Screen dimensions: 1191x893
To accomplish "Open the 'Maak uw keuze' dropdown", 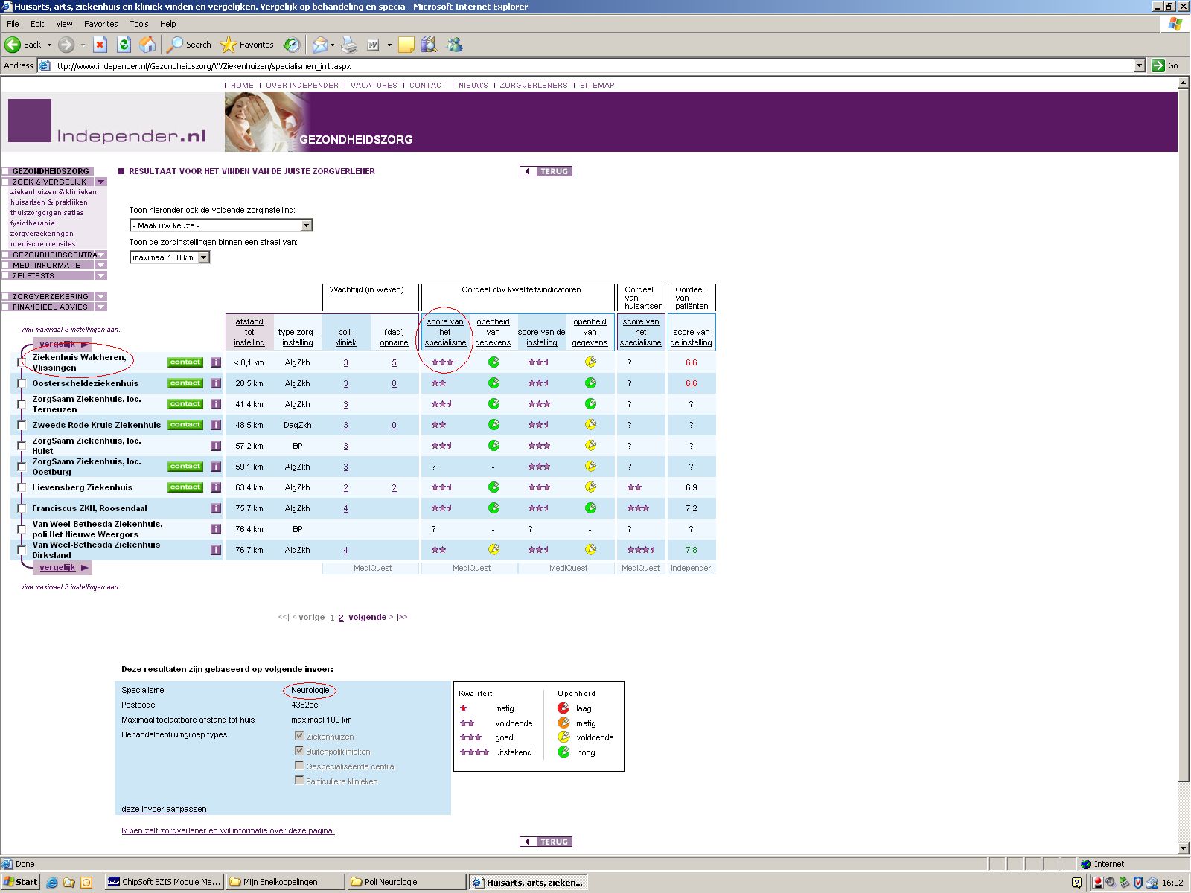I will [x=221, y=225].
